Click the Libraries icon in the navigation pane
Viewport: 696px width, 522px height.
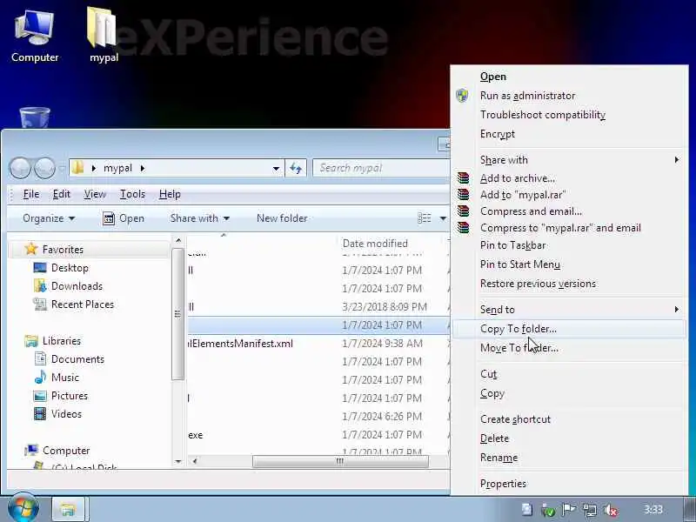pos(31,341)
